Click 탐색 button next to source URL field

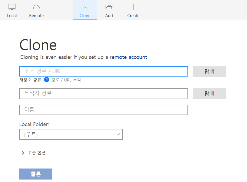[209, 72]
